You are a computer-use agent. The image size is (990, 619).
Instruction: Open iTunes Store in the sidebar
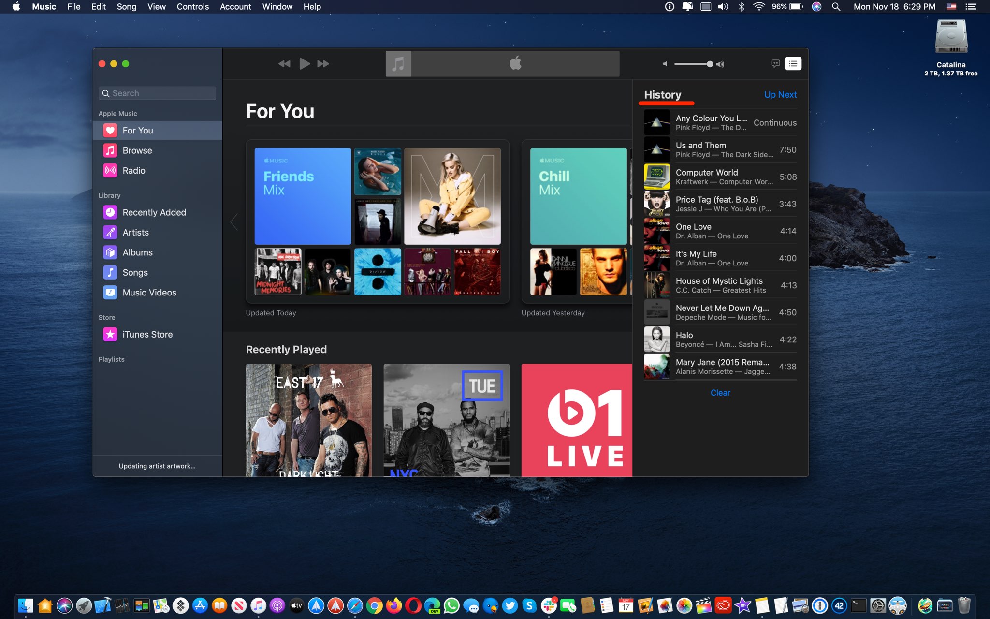(158, 334)
